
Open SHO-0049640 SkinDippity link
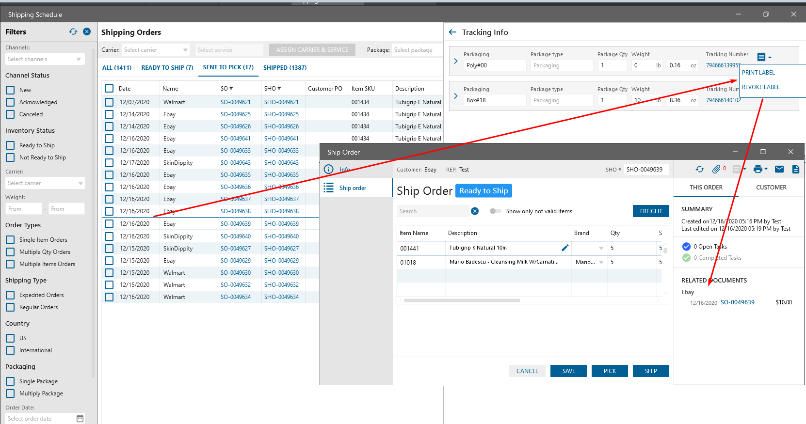tap(281, 236)
